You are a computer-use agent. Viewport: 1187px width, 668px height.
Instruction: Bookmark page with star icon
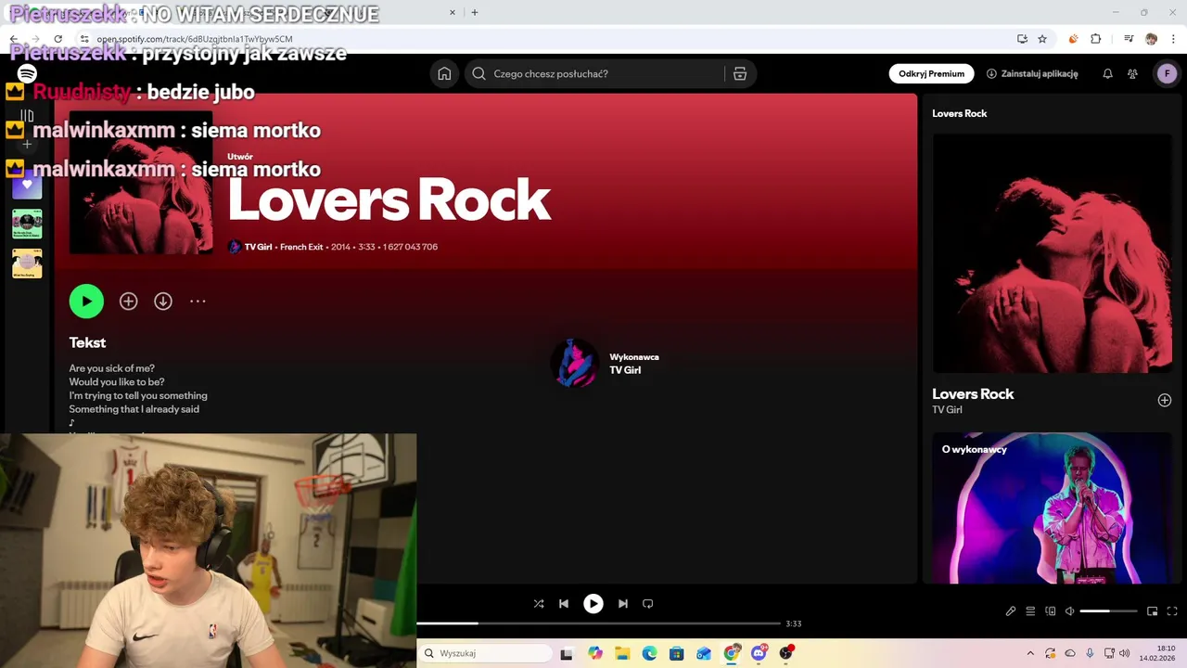1042,39
